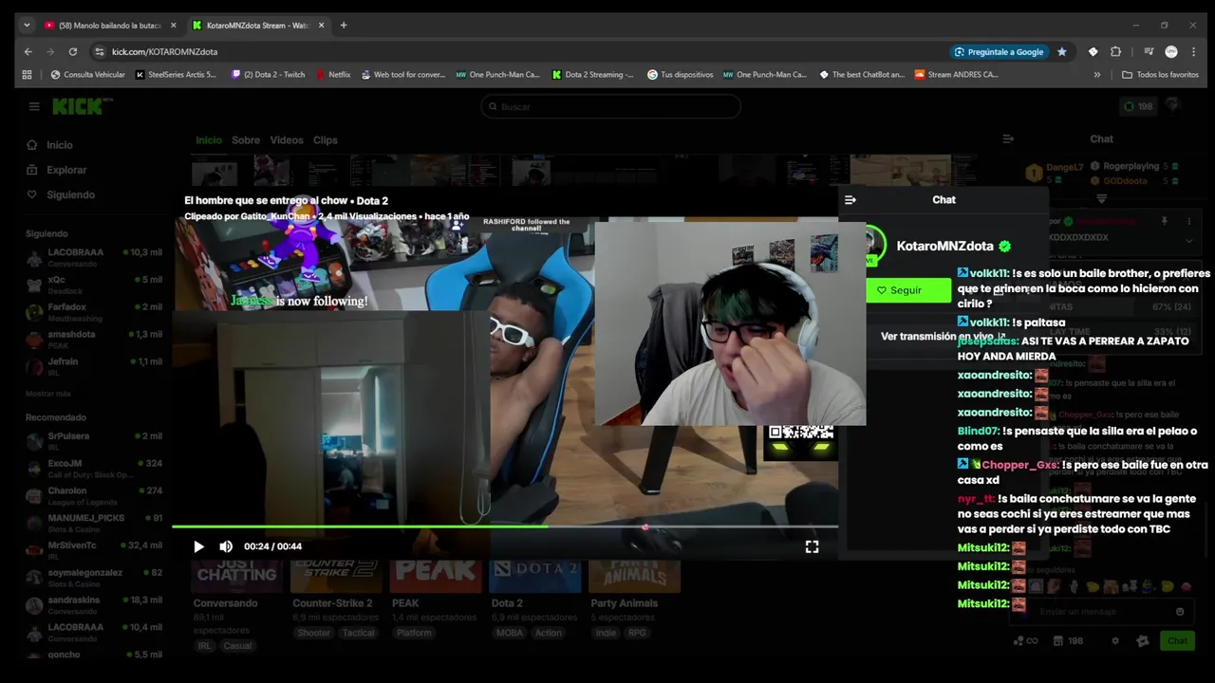Open Inicio in the sidebar
Screen dimensions: 1215x683
(x=60, y=145)
